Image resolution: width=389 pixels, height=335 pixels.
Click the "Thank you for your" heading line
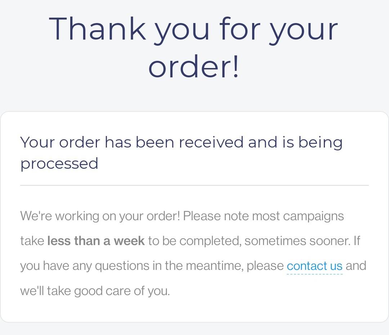[194, 29]
